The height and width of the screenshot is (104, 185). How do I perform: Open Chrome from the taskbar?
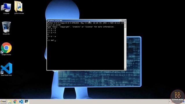(x=15, y=101)
